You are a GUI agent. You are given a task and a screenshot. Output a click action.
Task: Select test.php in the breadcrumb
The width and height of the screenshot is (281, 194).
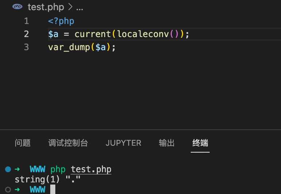[46, 7]
